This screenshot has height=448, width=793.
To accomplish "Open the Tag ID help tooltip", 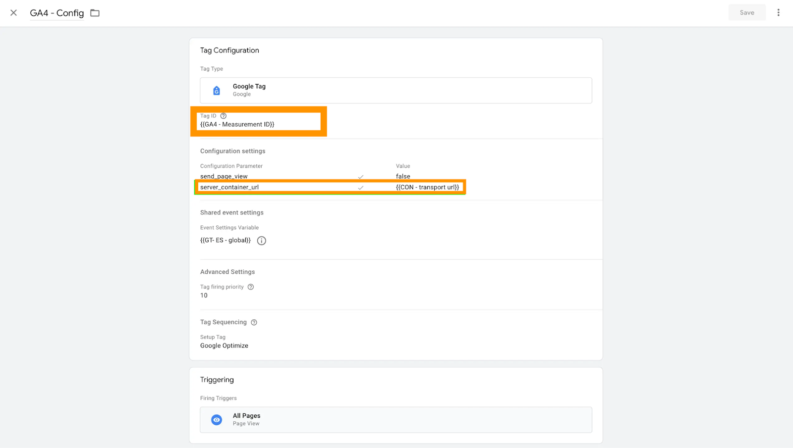I will point(223,115).
